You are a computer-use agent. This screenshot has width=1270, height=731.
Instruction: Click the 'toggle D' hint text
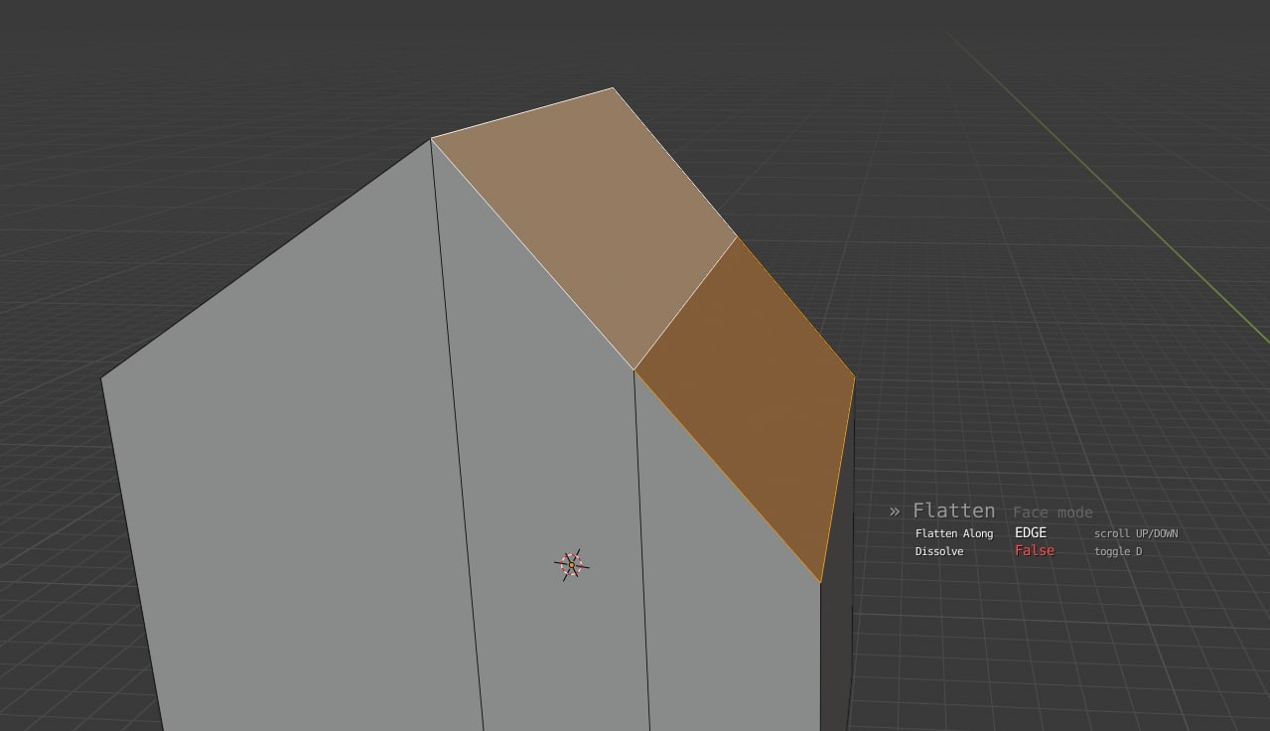1117,551
